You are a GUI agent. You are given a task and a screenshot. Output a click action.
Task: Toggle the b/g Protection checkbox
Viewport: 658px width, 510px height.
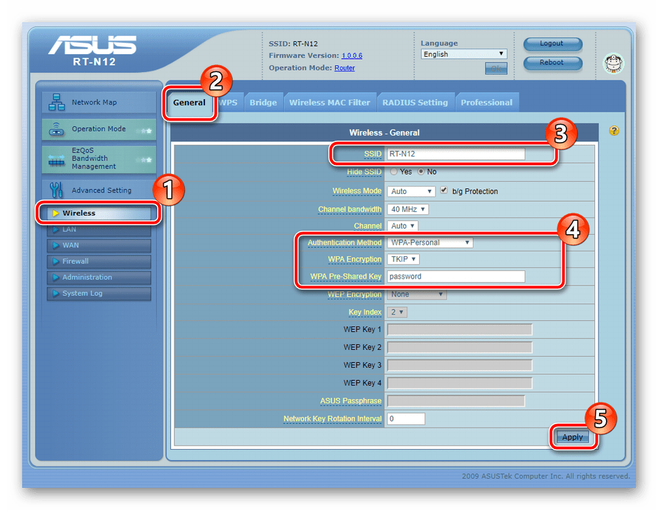[443, 191]
